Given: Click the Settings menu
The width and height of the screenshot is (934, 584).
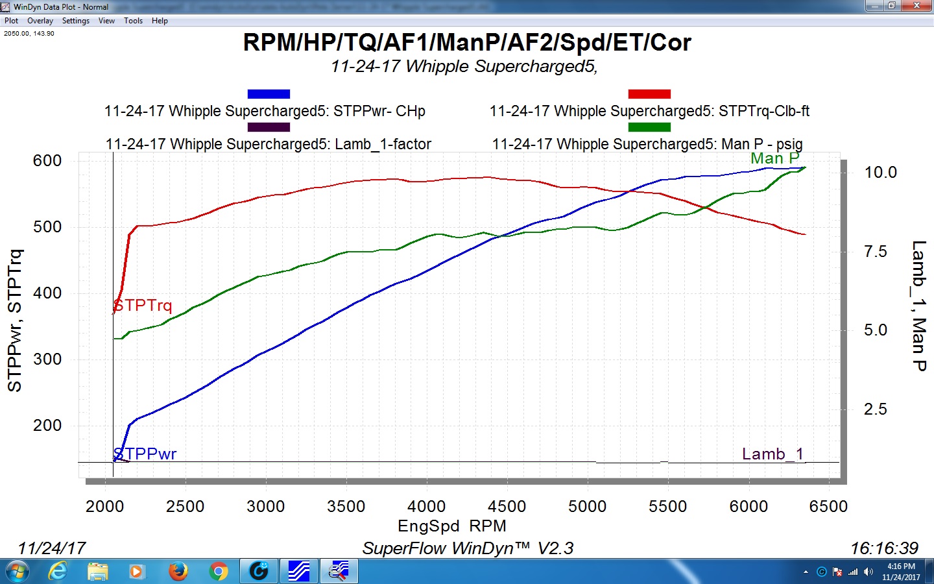Looking at the screenshot, I should coord(76,21).
